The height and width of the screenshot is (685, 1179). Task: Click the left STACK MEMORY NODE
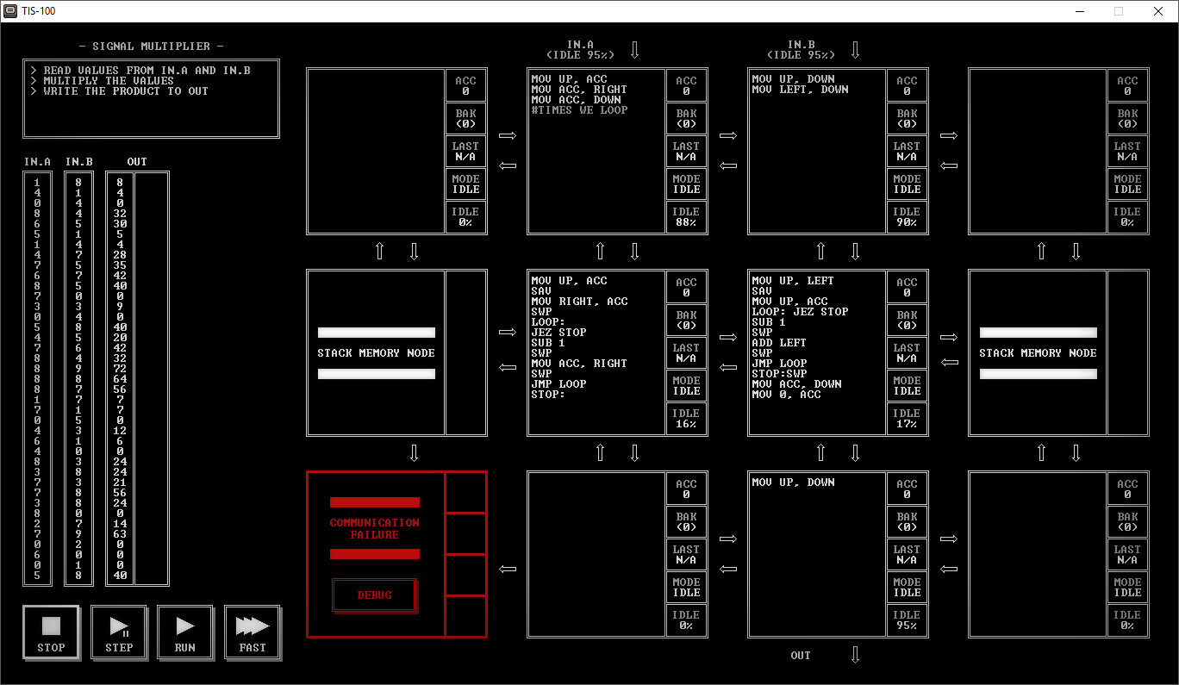point(376,352)
